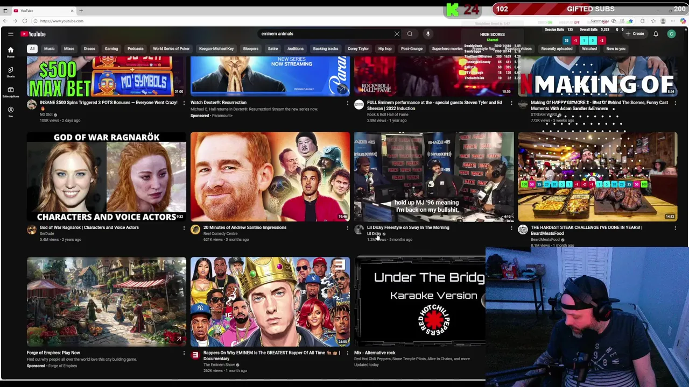
Task: Open the Copilot sidebar icon
Action: (683, 21)
